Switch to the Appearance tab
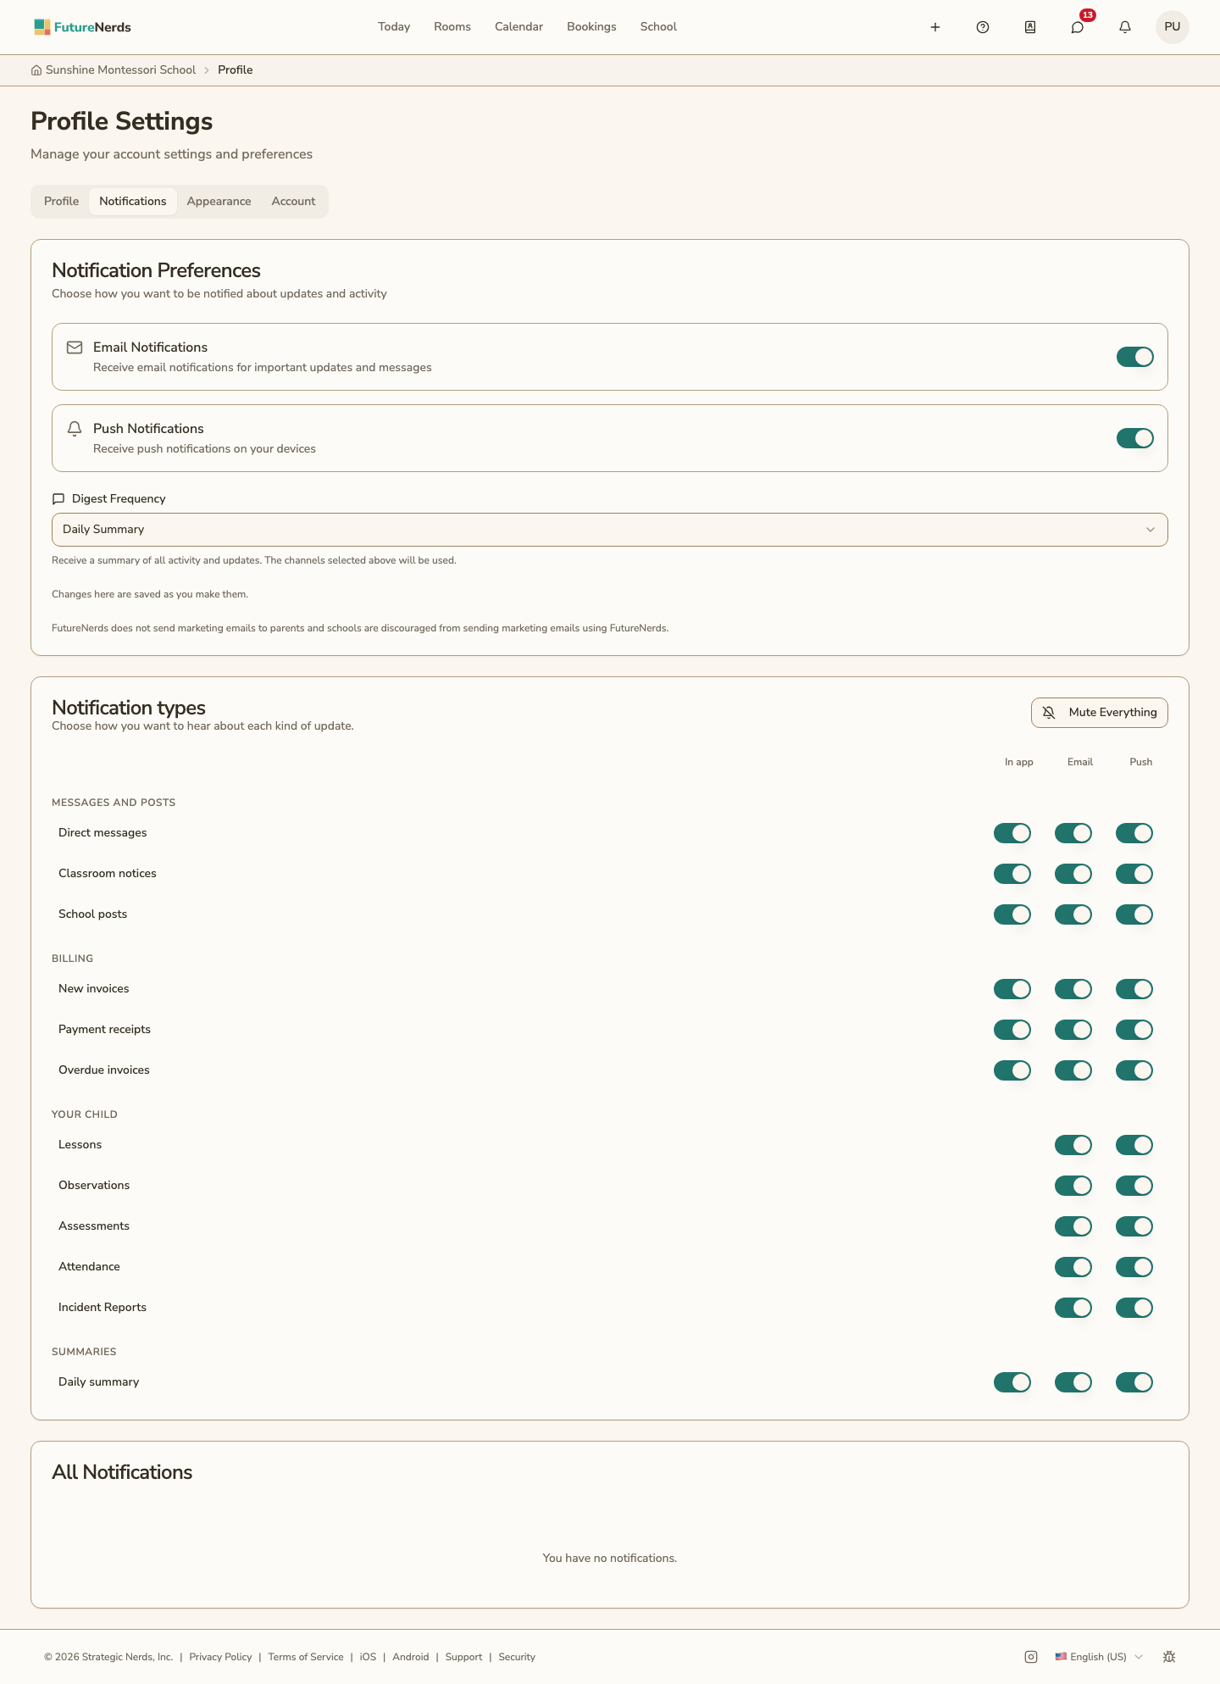This screenshot has height=1684, width=1220. [x=219, y=202]
